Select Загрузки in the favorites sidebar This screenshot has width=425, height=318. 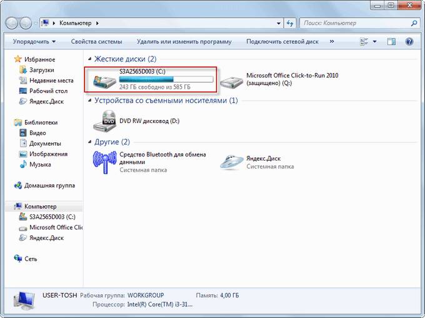[x=41, y=71]
